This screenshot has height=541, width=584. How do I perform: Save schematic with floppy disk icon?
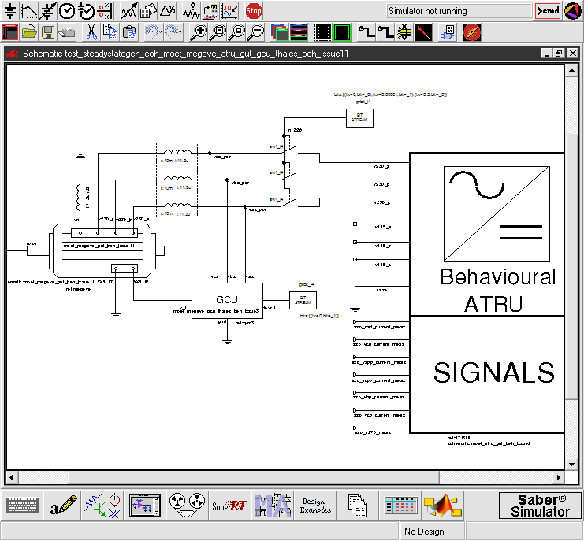(x=48, y=32)
